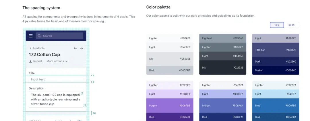Select the Sky #DFE3E8 swatch
Image resolution: width=310 pixels, height=121 pixels.
click(x=170, y=59)
